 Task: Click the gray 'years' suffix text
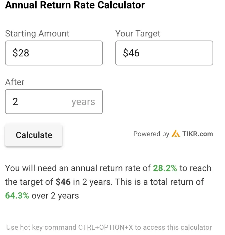pos(83,102)
